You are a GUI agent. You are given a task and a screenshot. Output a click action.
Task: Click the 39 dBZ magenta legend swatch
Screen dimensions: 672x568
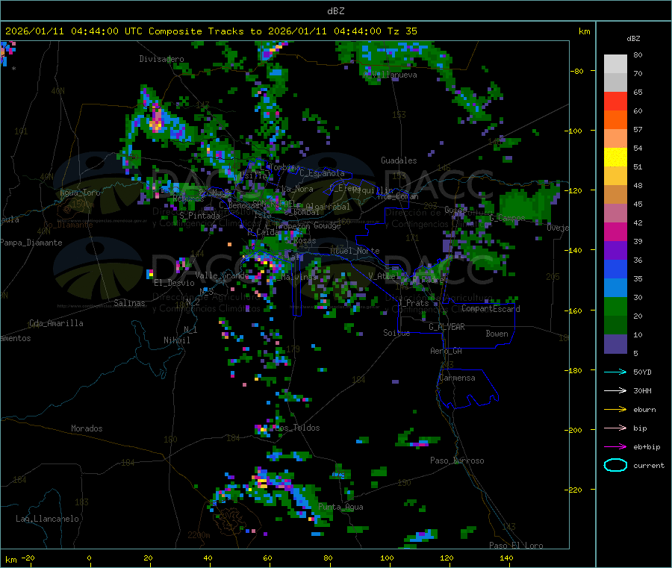click(x=615, y=231)
